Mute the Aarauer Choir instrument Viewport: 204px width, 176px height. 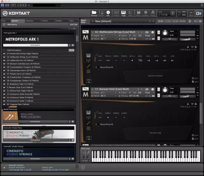[x=159, y=95]
